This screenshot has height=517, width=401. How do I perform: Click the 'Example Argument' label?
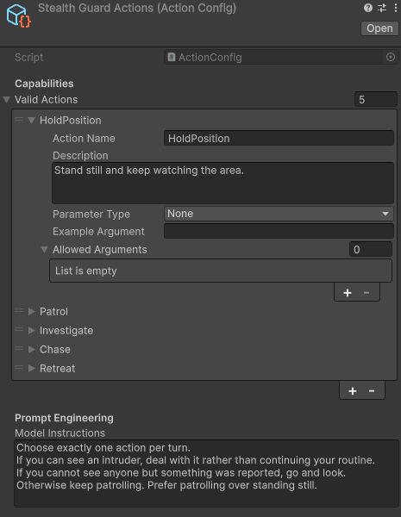pos(98,232)
